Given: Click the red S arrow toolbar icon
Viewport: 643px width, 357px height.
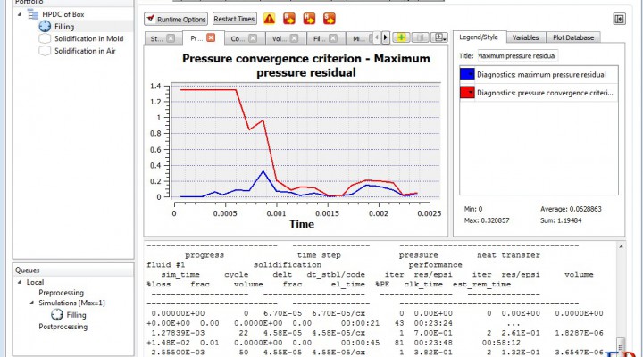Looking at the screenshot, I should (x=330, y=19).
